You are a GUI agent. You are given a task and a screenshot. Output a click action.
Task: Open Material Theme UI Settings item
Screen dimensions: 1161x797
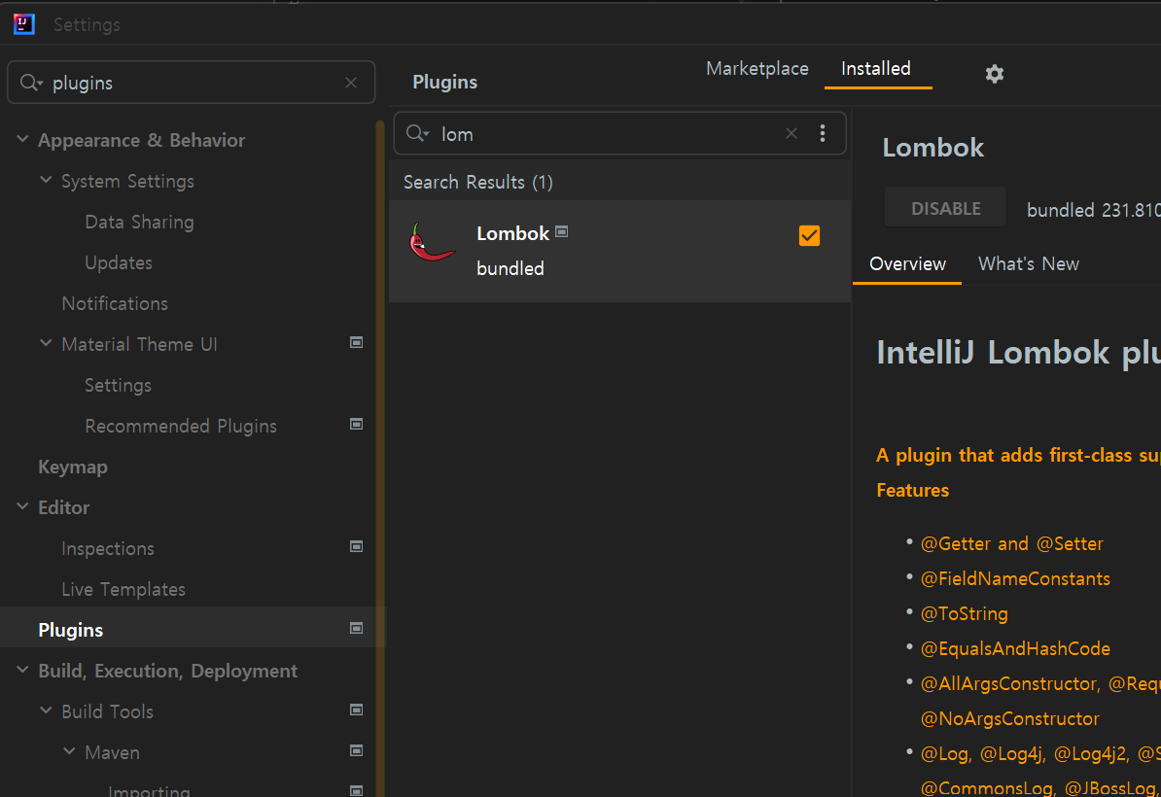click(118, 386)
